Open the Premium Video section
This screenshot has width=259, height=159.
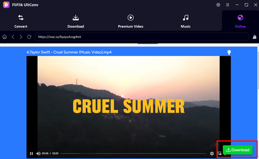tap(130, 22)
